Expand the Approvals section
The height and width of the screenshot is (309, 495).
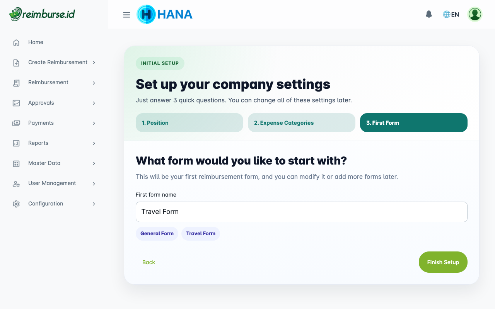click(94, 103)
